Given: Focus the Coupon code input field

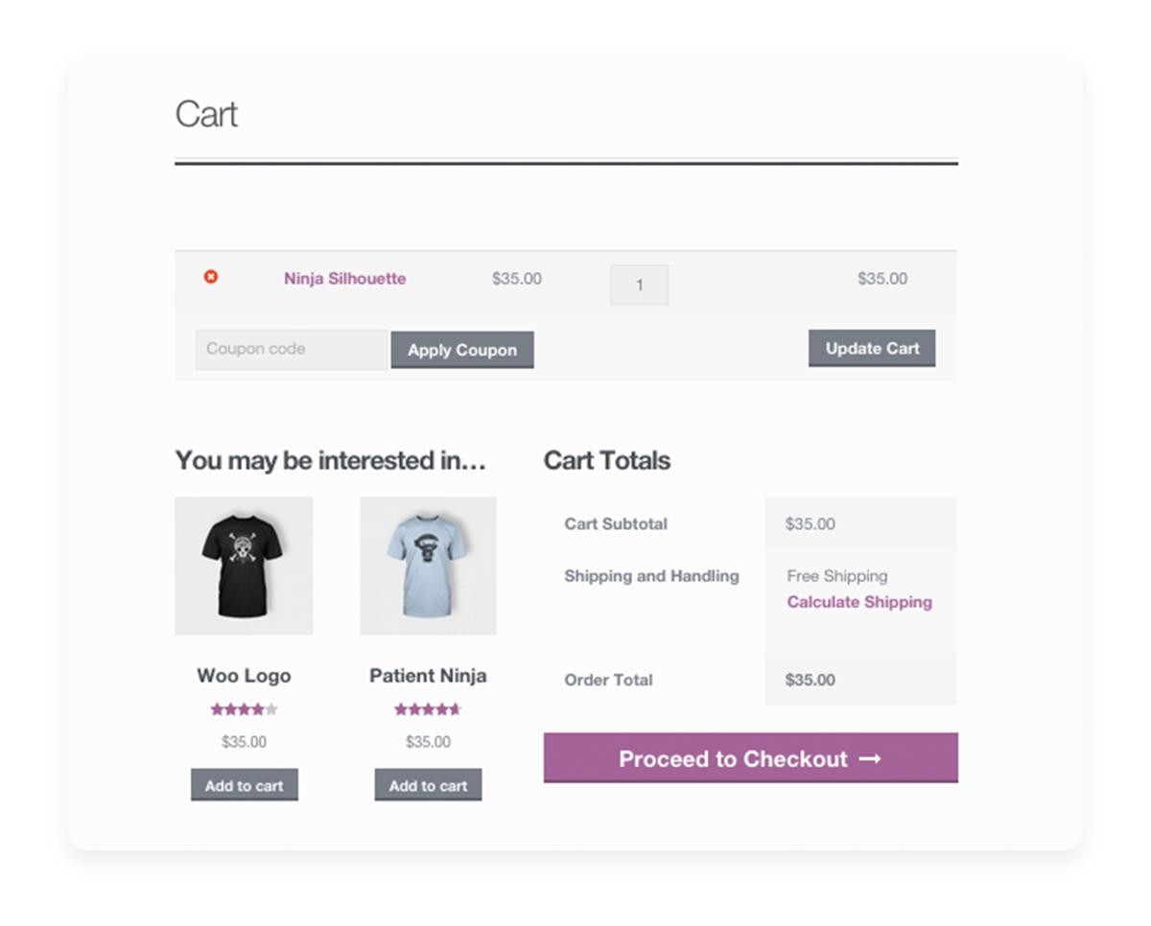Looking at the screenshot, I should (292, 350).
